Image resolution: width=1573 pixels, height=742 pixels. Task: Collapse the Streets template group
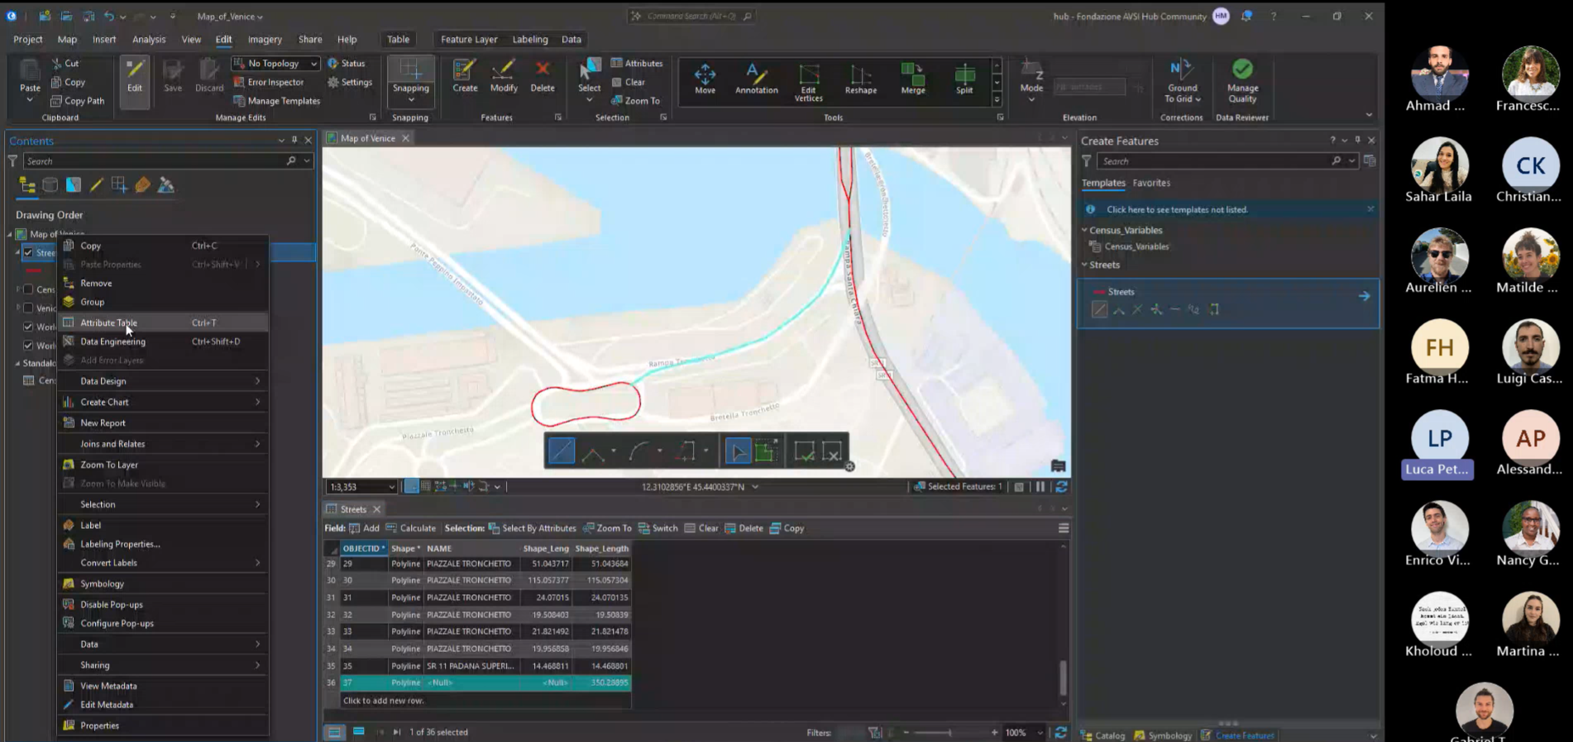1084,265
